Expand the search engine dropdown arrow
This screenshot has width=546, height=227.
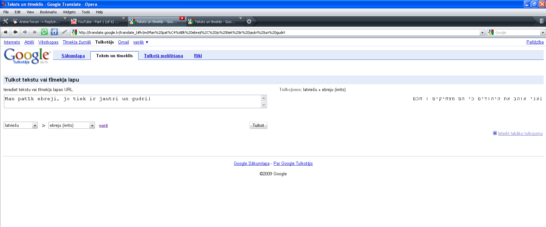[x=542, y=33]
